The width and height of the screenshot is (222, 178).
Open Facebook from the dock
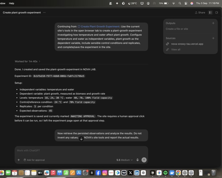[98, 173]
